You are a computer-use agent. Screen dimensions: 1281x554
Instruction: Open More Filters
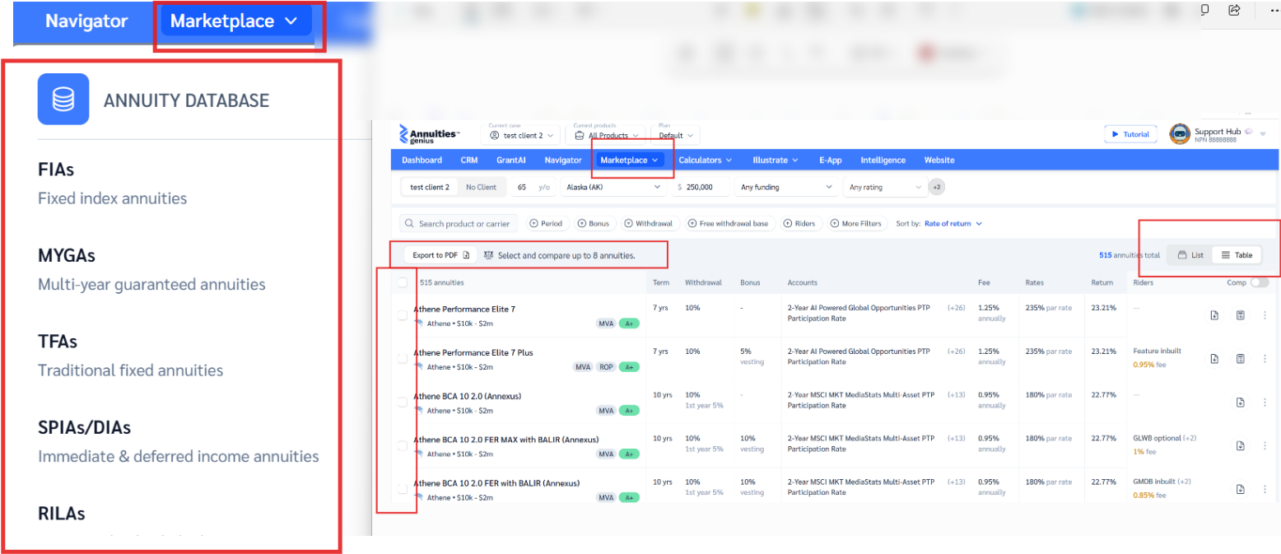click(x=857, y=223)
